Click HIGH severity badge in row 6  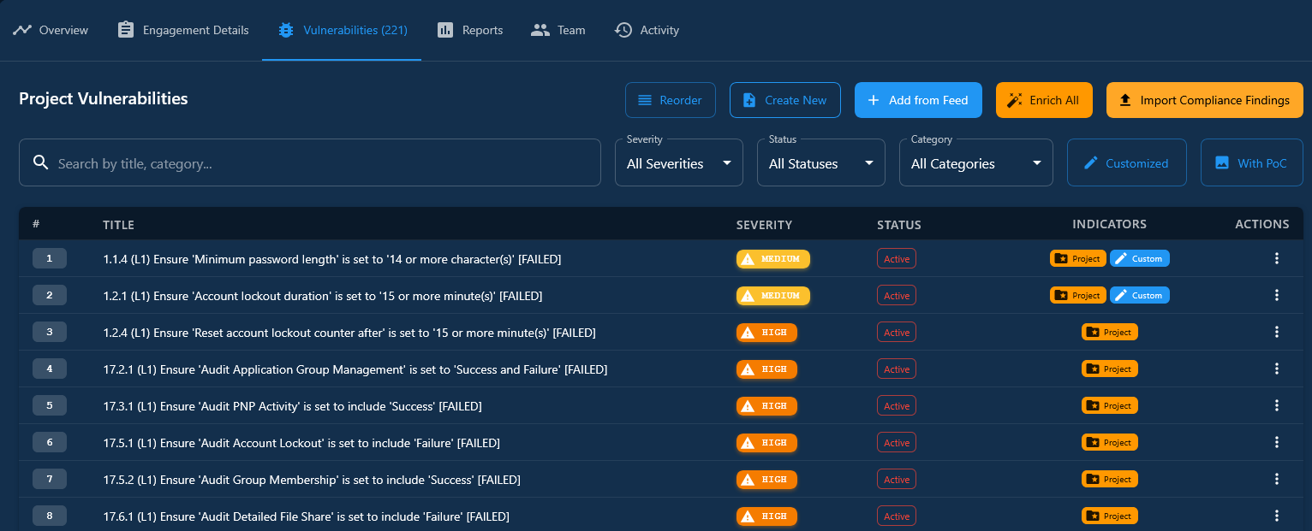pos(766,442)
